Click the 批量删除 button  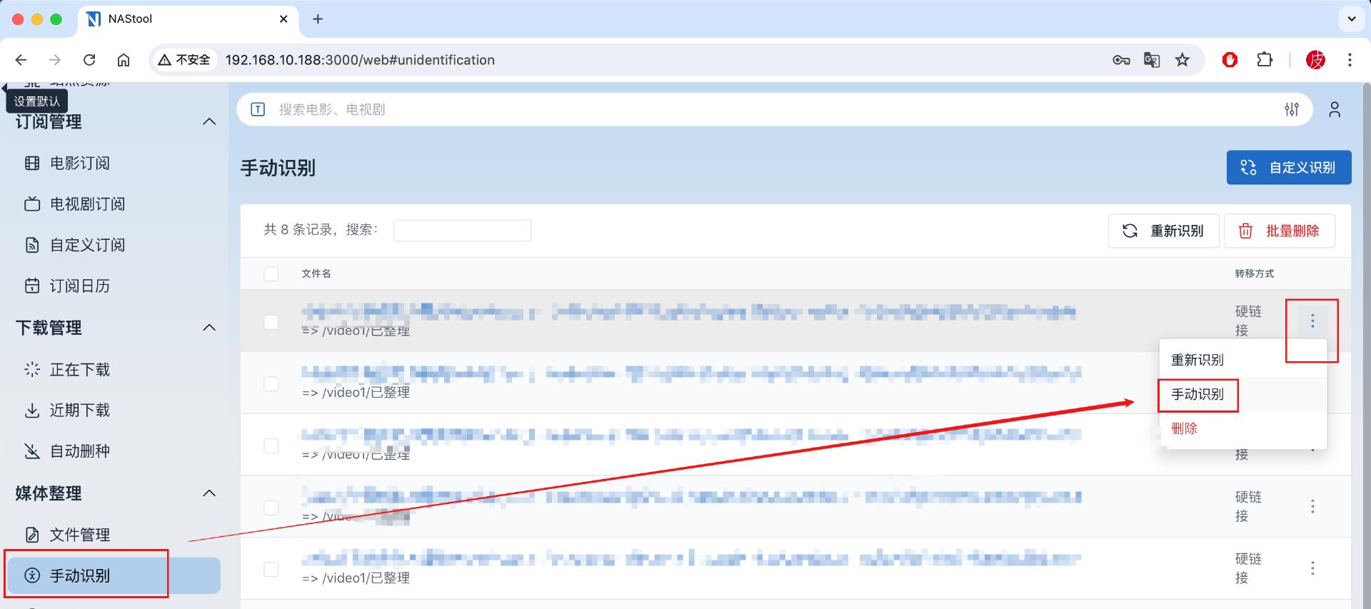point(1279,231)
